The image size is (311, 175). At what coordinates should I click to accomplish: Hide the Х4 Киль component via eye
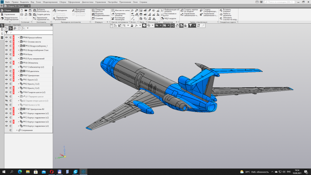pyautogui.click(x=6, y=54)
